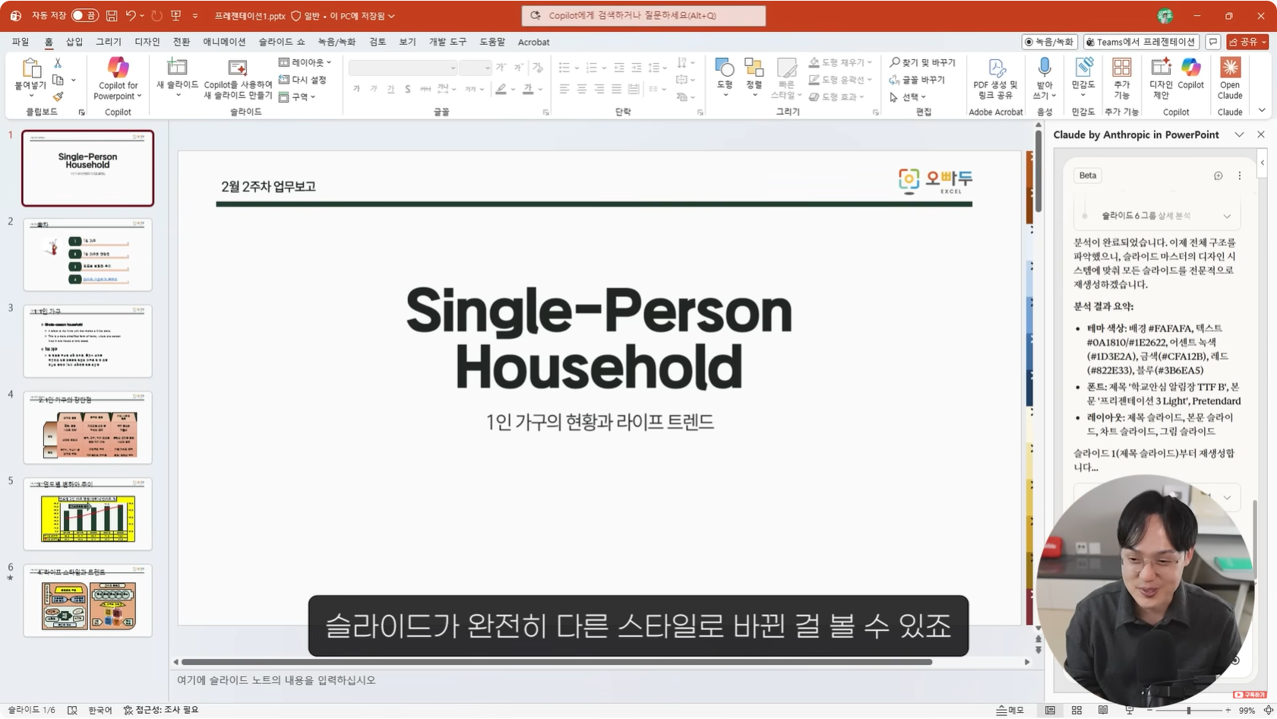Expand the file save location dropdown by filename

click(x=392, y=16)
